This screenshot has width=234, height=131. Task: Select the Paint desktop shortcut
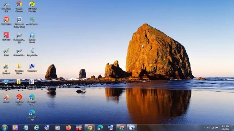tap(6, 52)
